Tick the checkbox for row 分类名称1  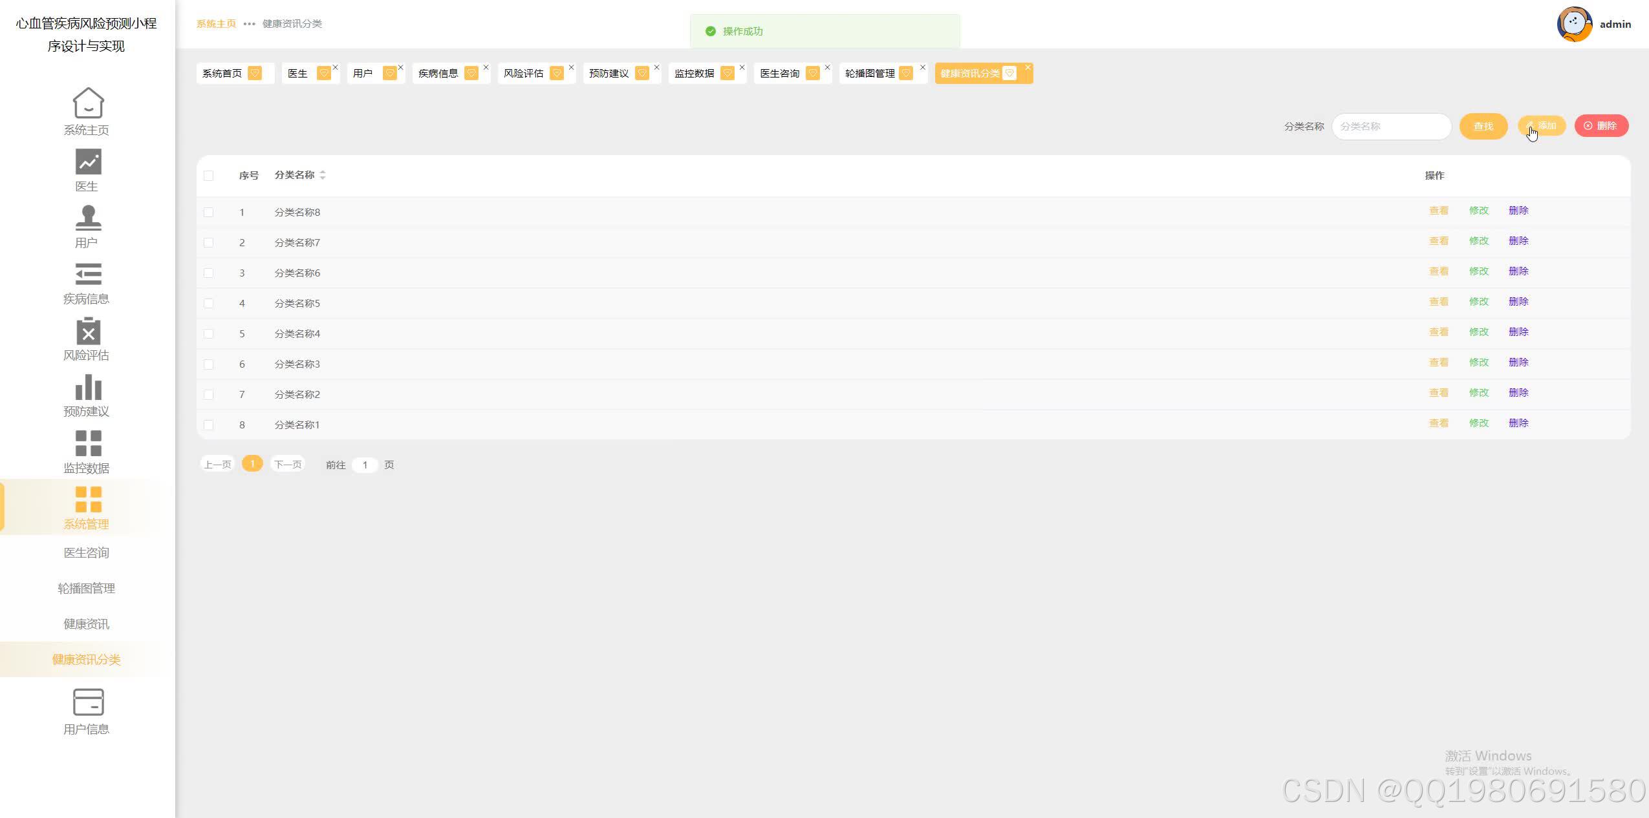208,425
